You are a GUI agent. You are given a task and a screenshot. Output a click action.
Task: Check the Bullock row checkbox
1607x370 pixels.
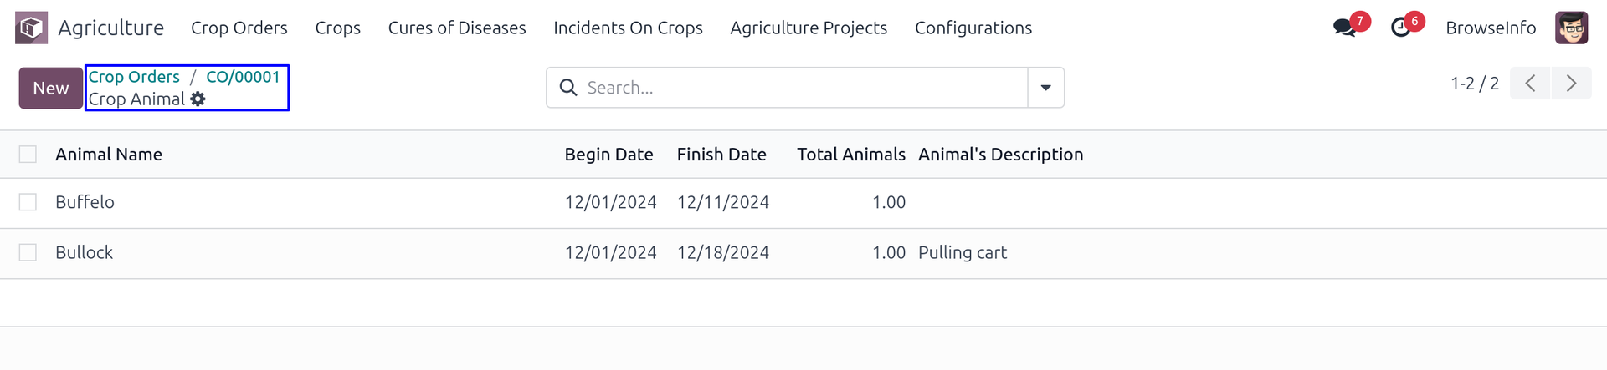click(28, 252)
